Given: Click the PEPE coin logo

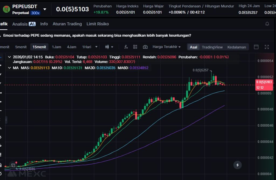Looking at the screenshot, I should coord(6,9).
